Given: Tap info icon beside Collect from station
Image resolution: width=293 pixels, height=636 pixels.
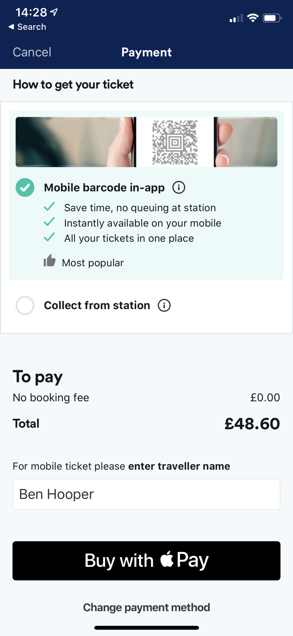Looking at the screenshot, I should click(164, 306).
